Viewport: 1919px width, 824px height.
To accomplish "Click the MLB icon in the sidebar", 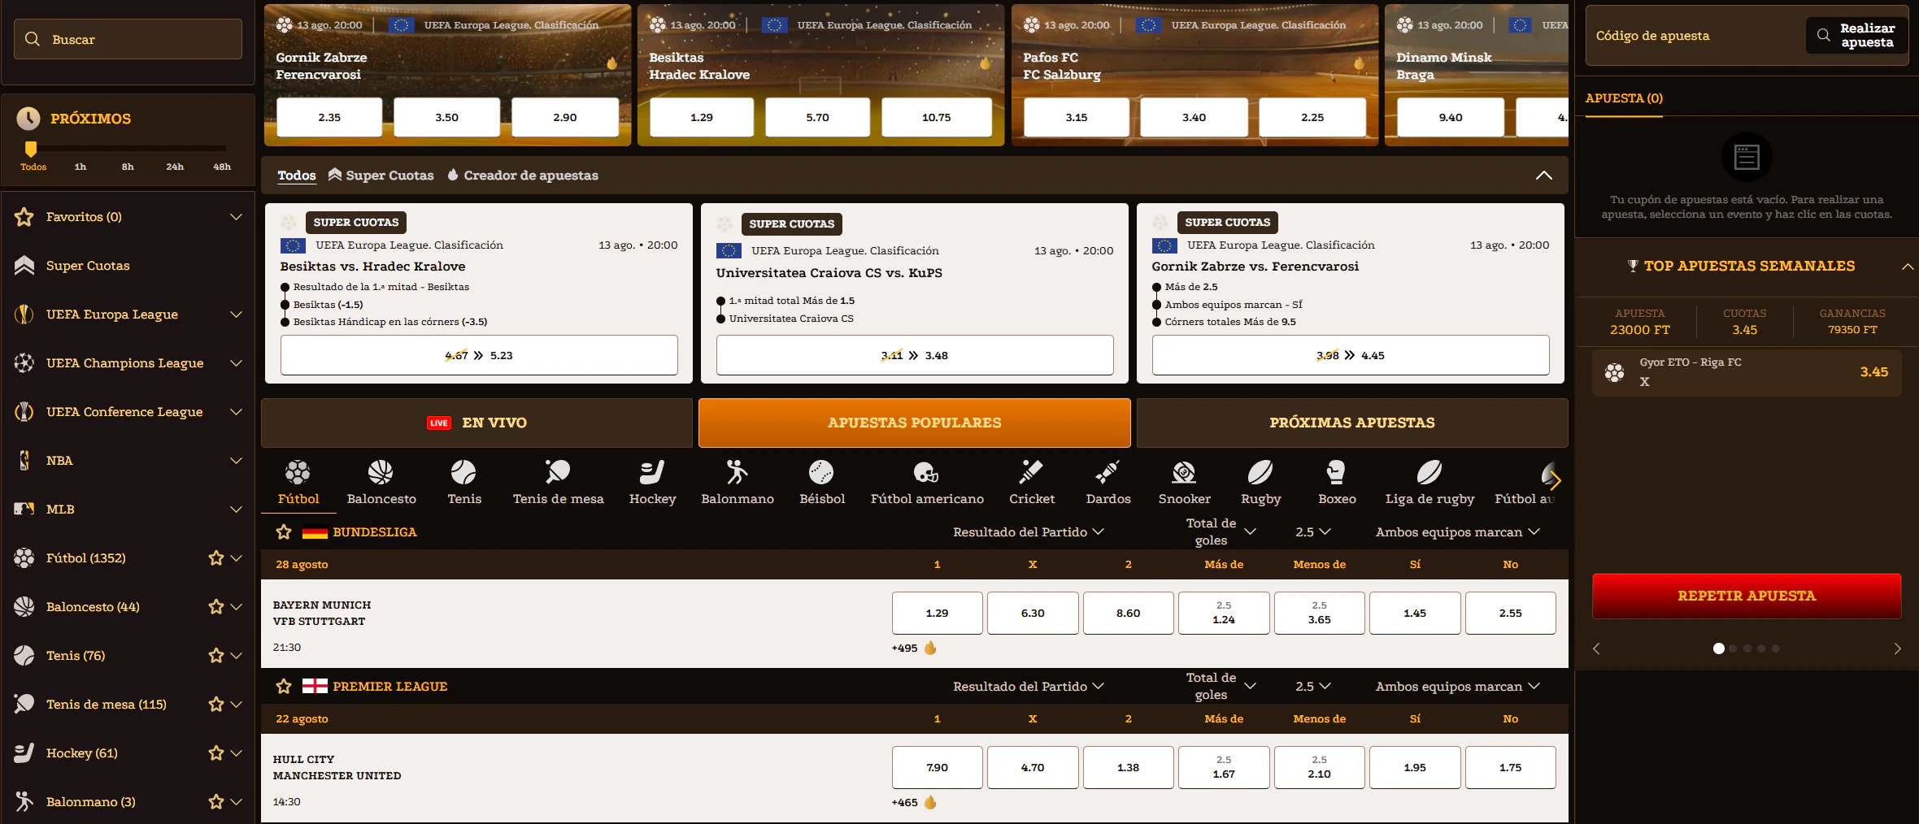I will 24,510.
